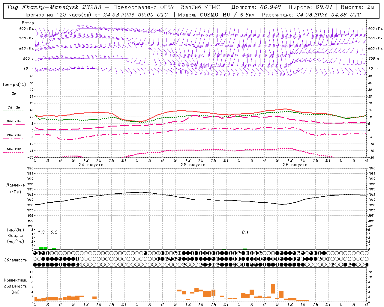Click the "(мм/3ч.)" precipitation unit label

tap(16, 230)
